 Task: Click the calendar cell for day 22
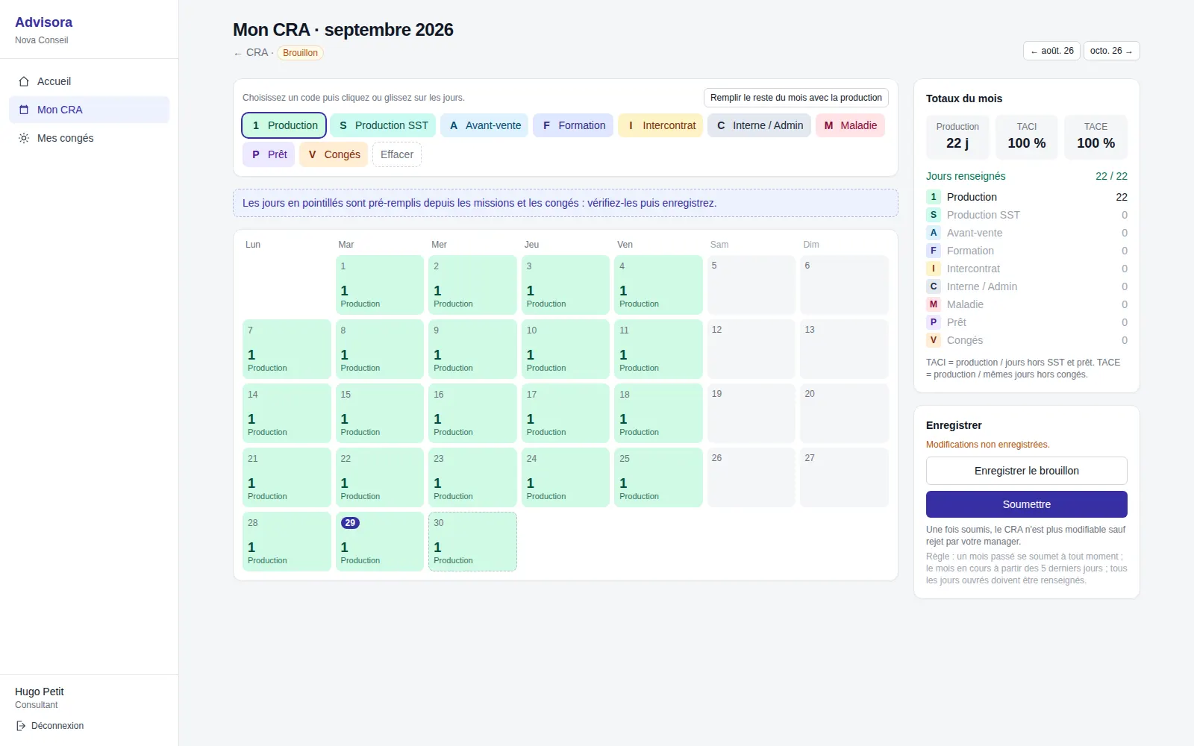click(x=380, y=477)
